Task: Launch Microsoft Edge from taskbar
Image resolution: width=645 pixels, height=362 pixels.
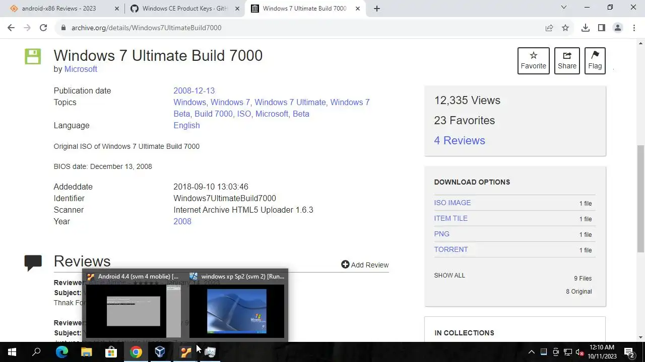Action: [x=61, y=352]
